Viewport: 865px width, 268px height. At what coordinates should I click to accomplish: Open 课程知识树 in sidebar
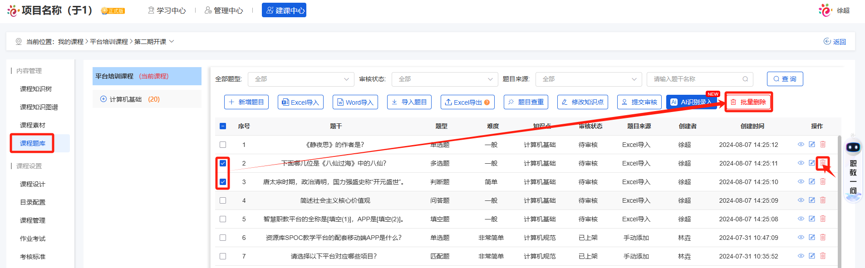[x=36, y=89]
